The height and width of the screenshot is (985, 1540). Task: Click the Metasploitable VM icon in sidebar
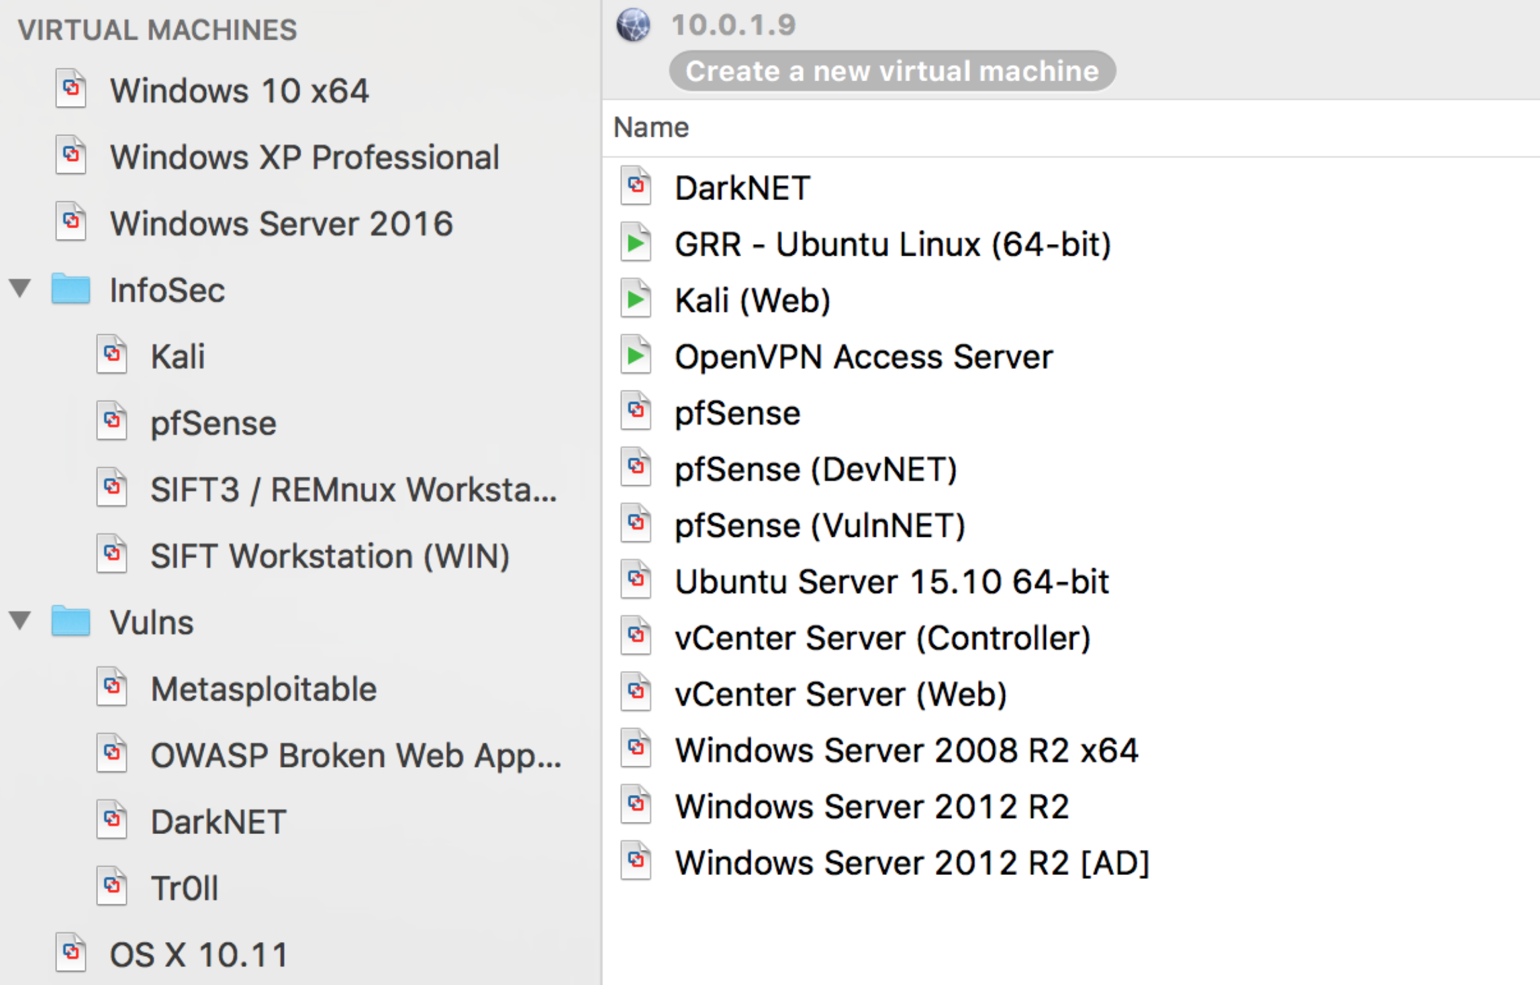pos(112,687)
